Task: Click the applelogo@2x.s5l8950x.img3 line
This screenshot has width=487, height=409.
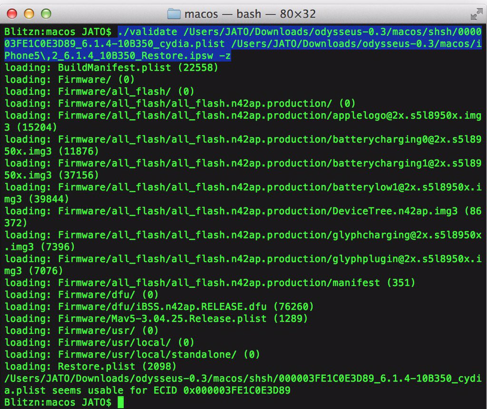Action: pos(243,121)
